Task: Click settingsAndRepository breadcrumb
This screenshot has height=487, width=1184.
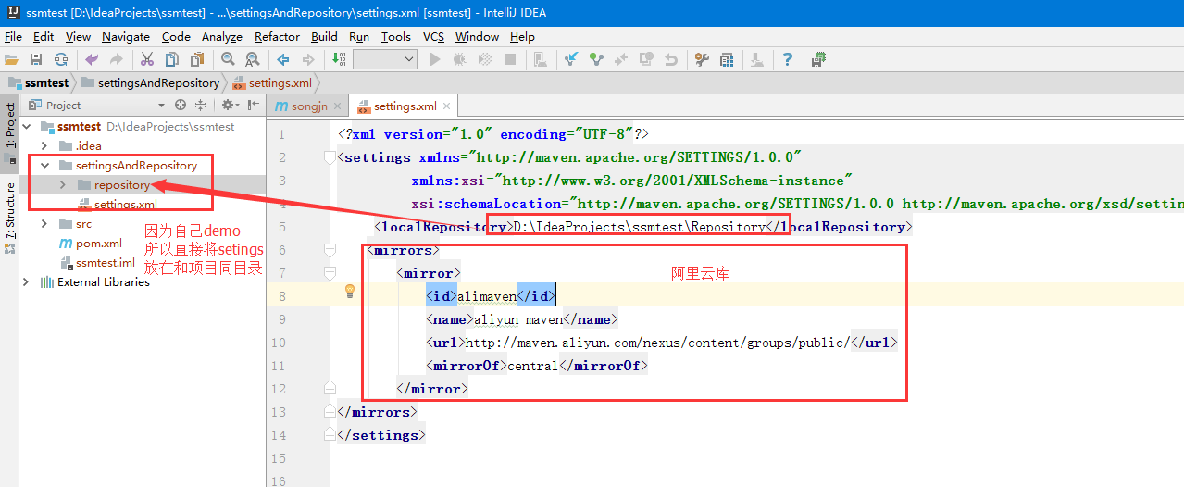Action: tap(150, 82)
